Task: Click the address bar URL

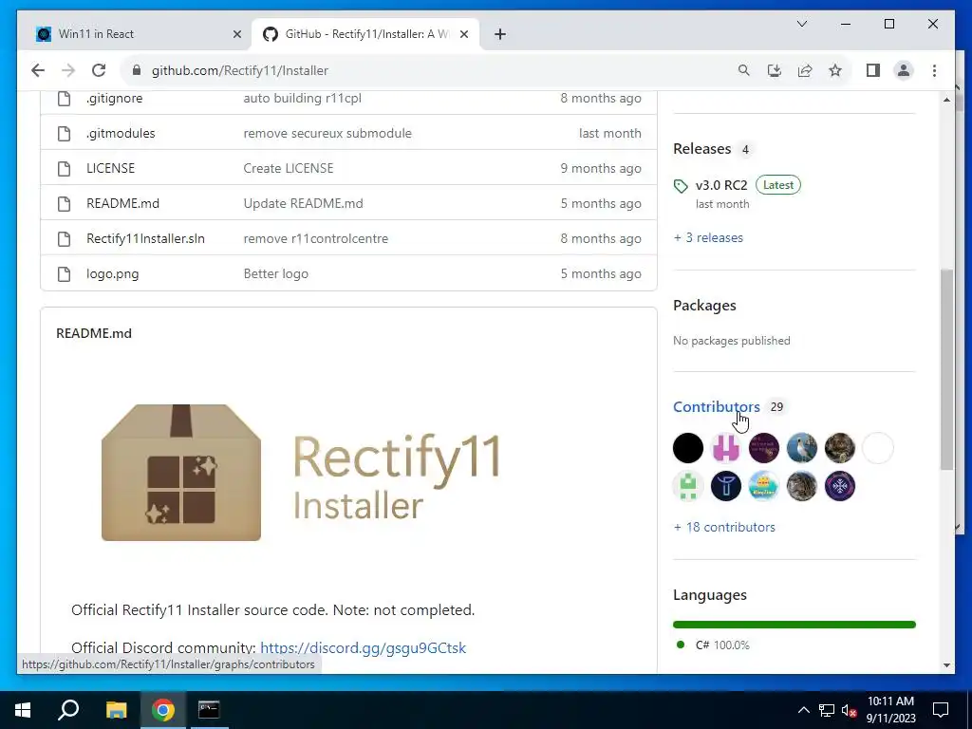Action: [x=240, y=70]
